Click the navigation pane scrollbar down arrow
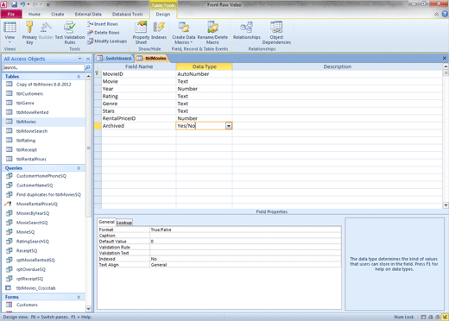The height and width of the screenshot is (321, 449). click(88, 309)
